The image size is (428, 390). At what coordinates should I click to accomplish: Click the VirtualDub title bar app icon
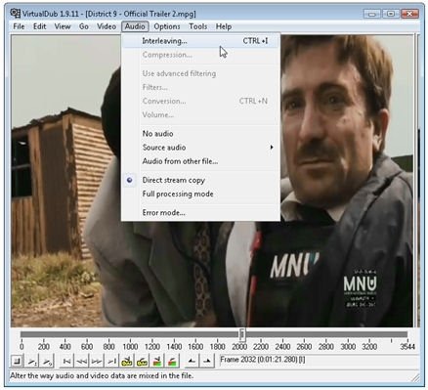click(x=15, y=14)
